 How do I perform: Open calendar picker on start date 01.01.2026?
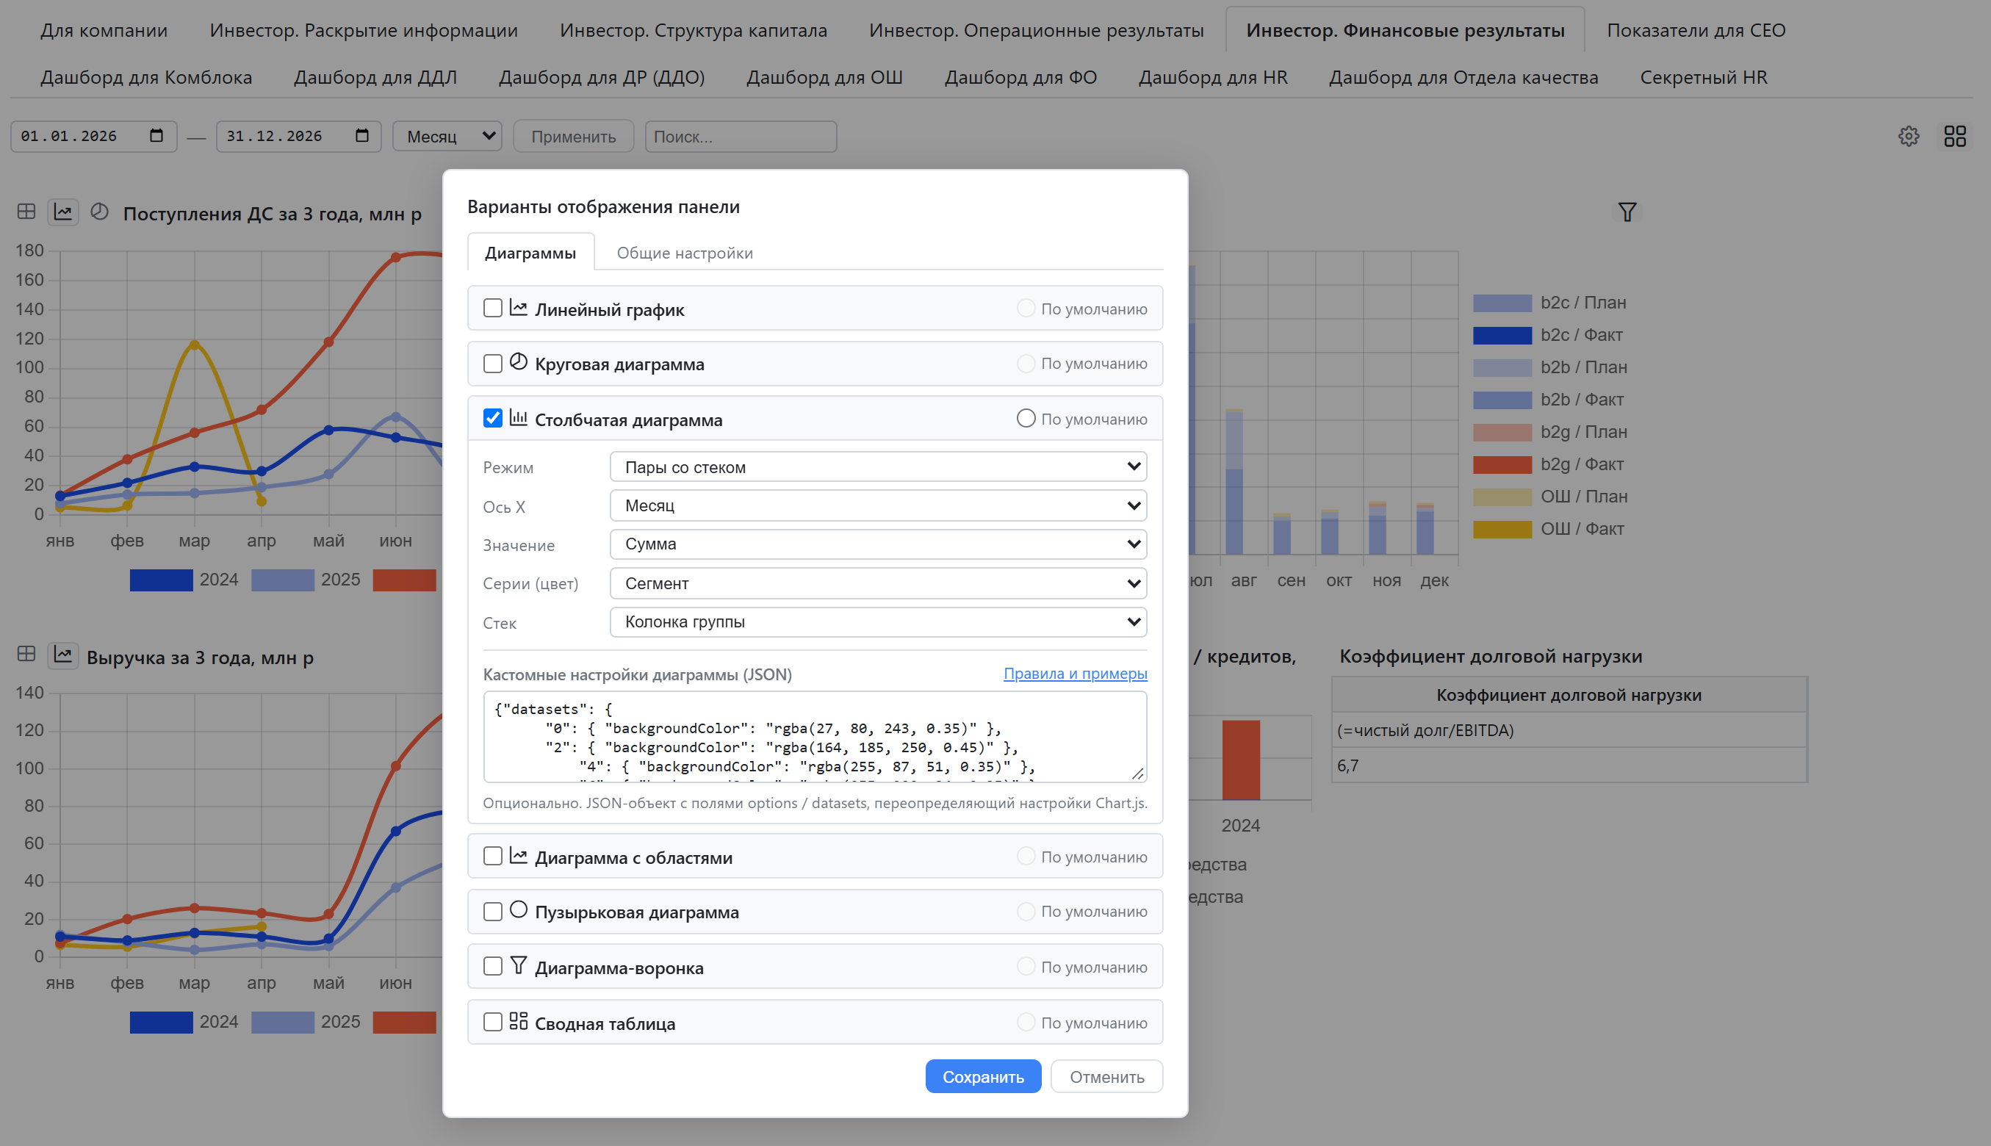click(156, 135)
